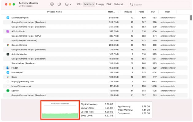Select the Slack process name
This screenshot has height=122, width=193.
14,77
